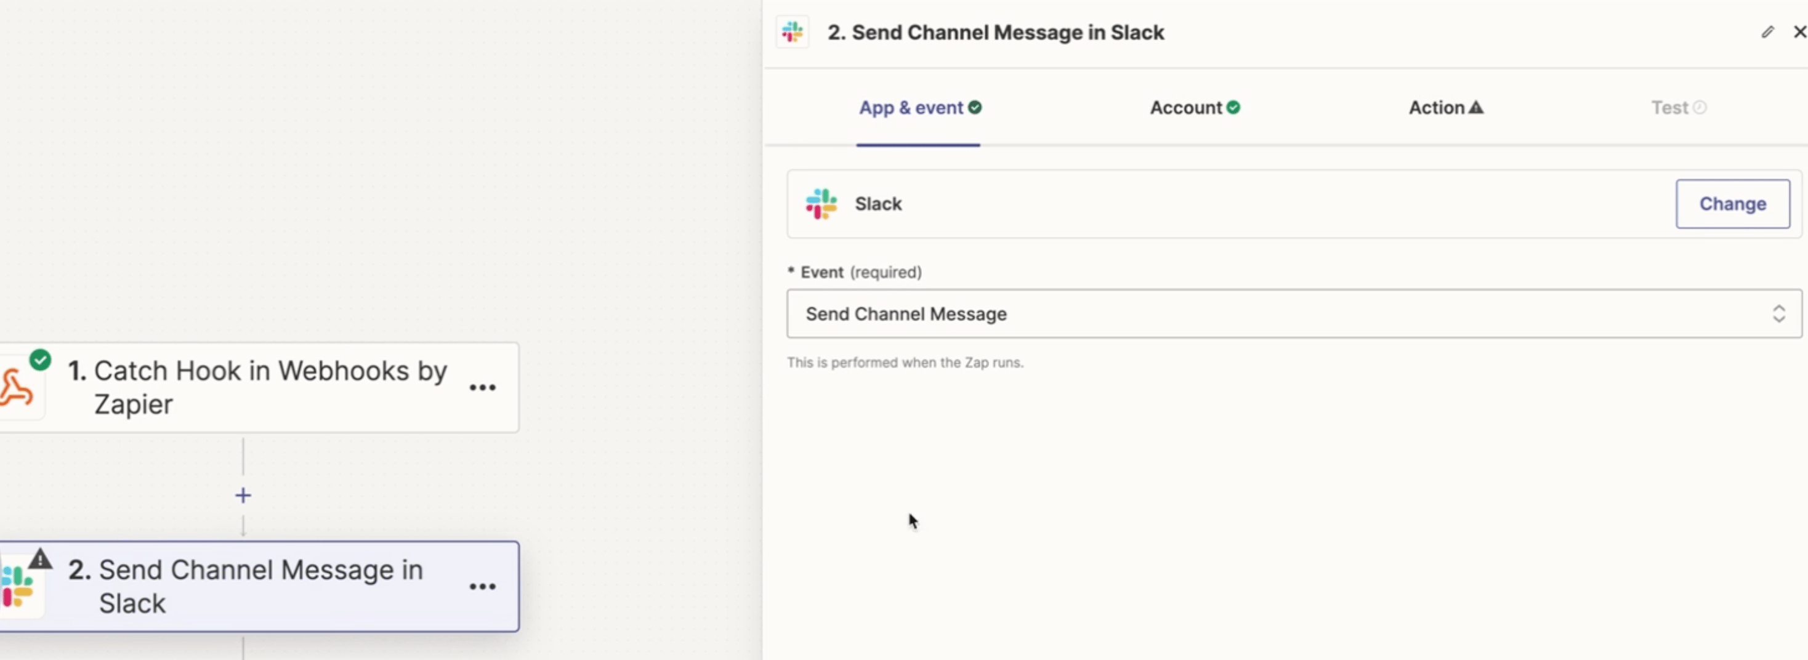Open options menu for Send Channel Message step
The width and height of the screenshot is (1808, 660).
(x=482, y=586)
